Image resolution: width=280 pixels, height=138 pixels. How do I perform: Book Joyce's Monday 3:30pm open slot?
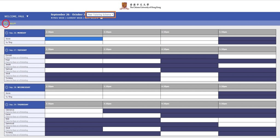coord(132,39)
